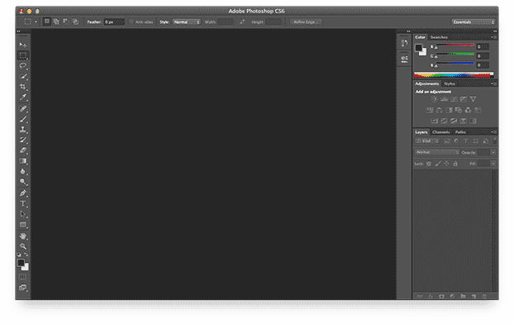Open the Style Normal dropdown
This screenshot has width=514, height=324.
click(x=187, y=22)
